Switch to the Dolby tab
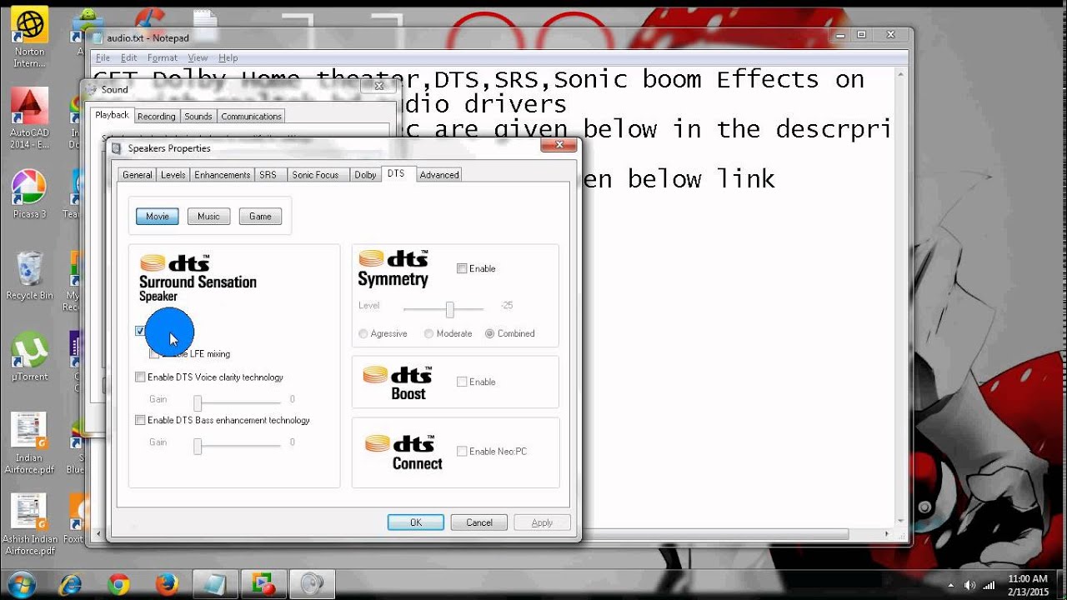 pyautogui.click(x=365, y=175)
